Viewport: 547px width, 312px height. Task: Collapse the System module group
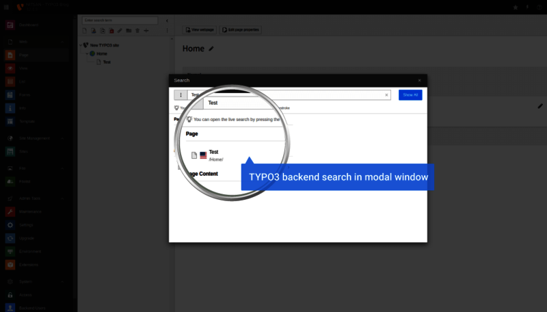tap(62, 282)
